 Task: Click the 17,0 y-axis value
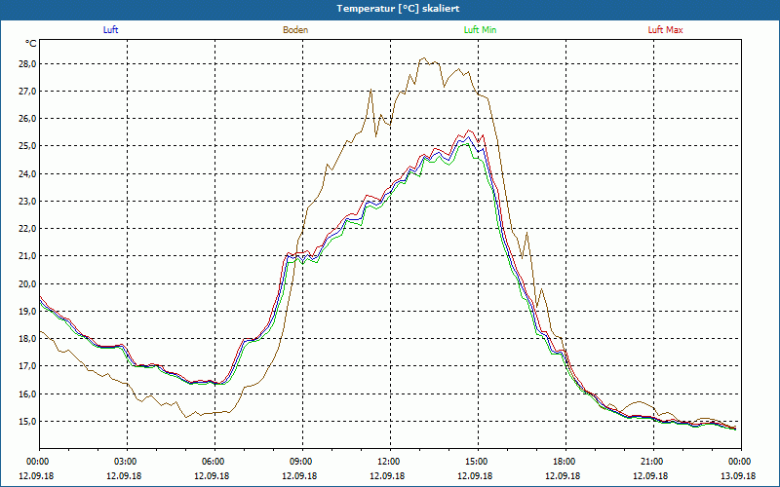tap(27, 366)
